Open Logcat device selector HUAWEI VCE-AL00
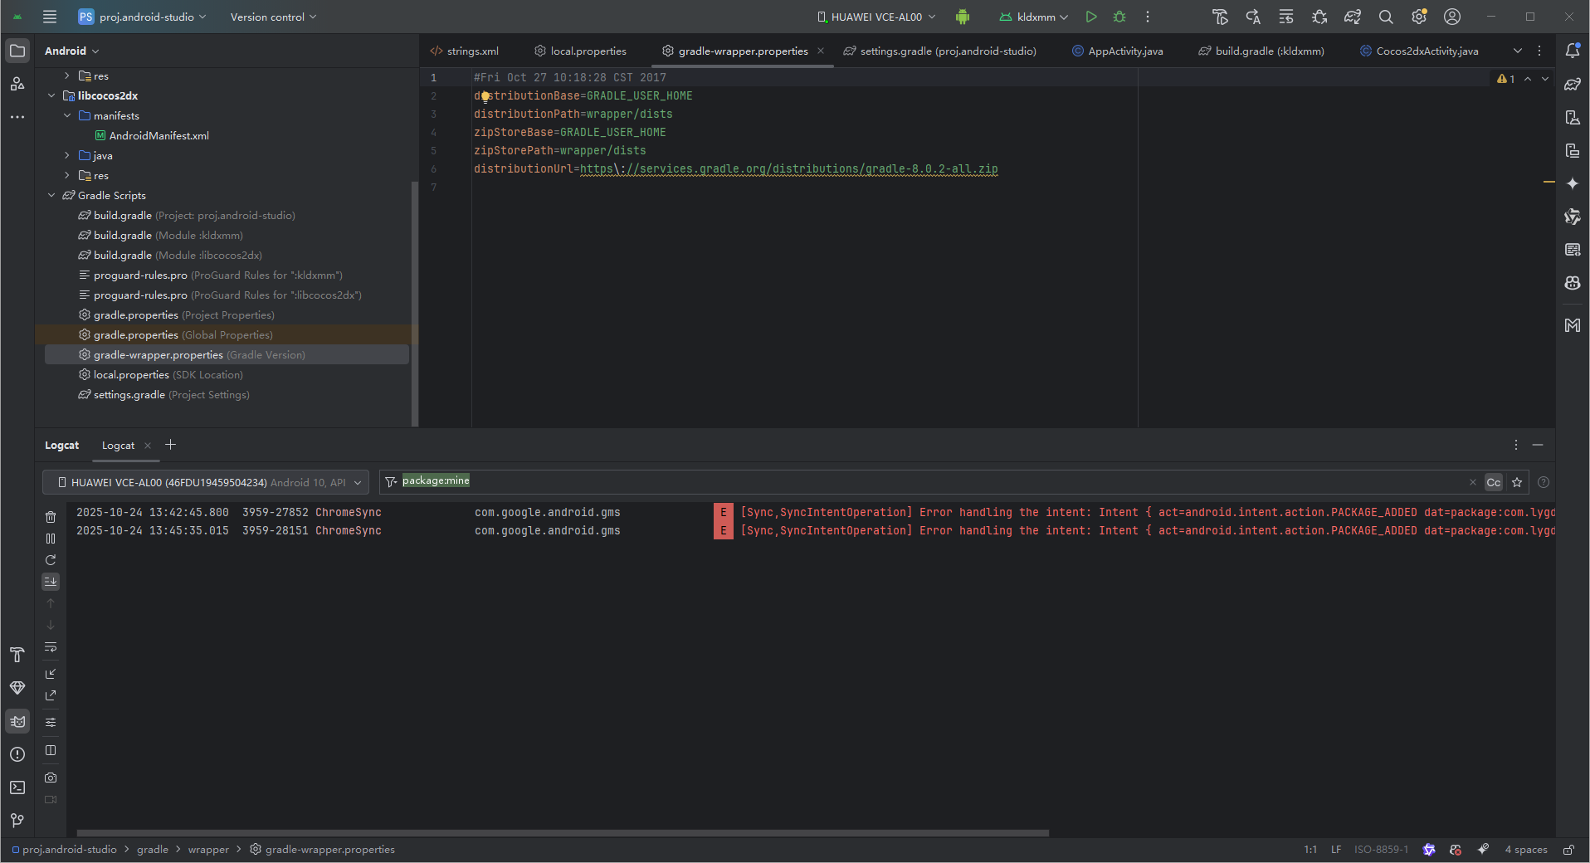Screen dimensions: 1590x863 (206, 482)
